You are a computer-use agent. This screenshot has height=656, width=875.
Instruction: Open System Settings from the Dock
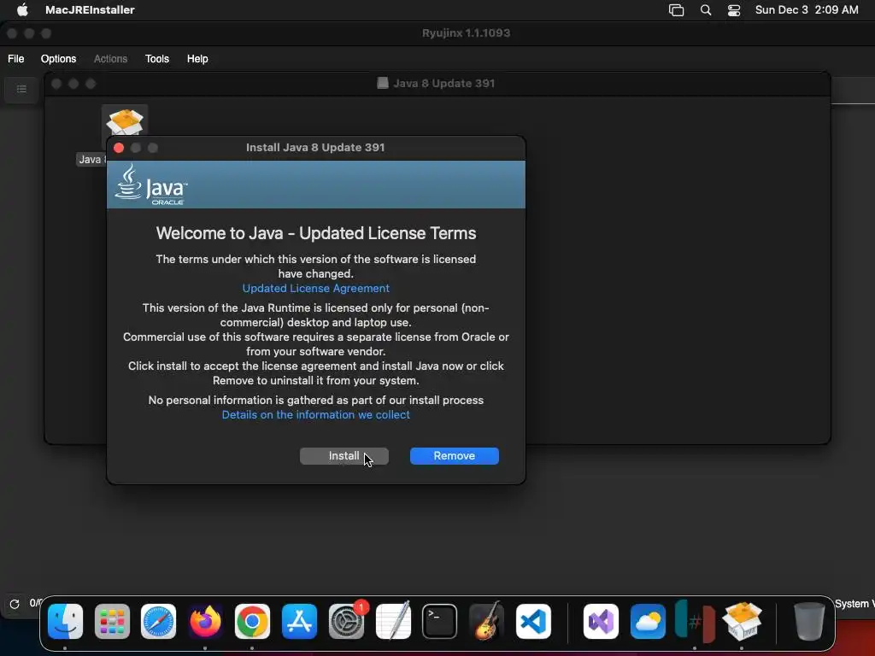pyautogui.click(x=346, y=622)
